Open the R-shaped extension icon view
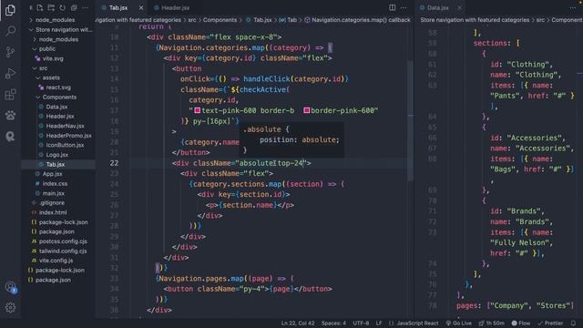Screen dimensions: 583x328 [x=10, y=137]
